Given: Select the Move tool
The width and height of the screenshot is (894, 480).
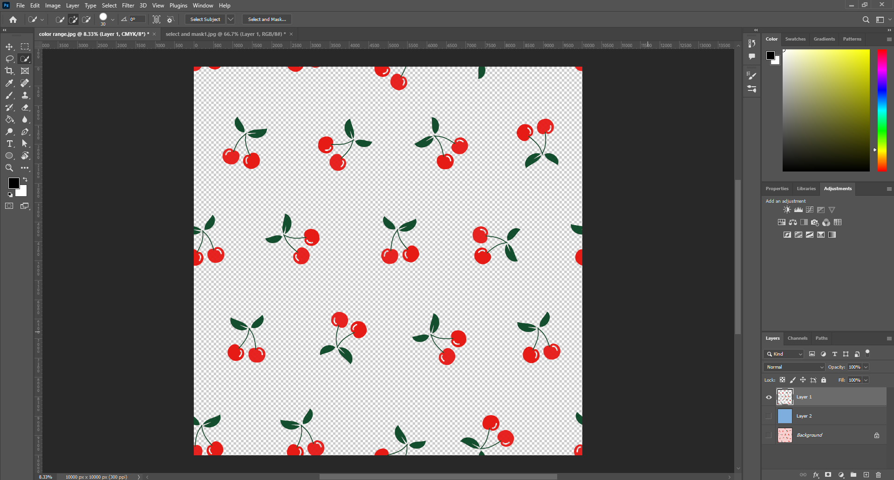Looking at the screenshot, I should pyautogui.click(x=9, y=47).
